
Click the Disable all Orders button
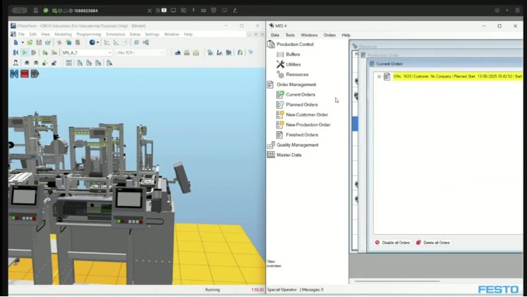click(x=392, y=243)
